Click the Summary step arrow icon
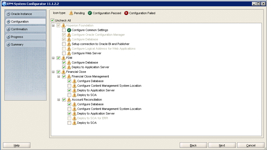The width and height of the screenshot is (267, 150). (x=8, y=44)
